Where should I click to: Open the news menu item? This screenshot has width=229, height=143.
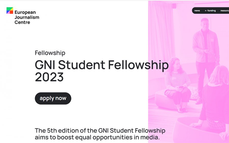click(x=197, y=10)
